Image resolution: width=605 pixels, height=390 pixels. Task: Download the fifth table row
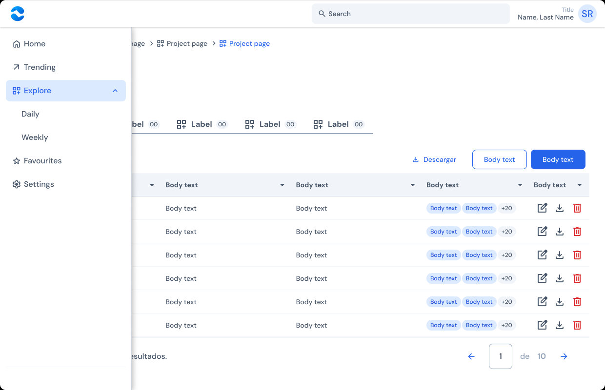(560, 302)
